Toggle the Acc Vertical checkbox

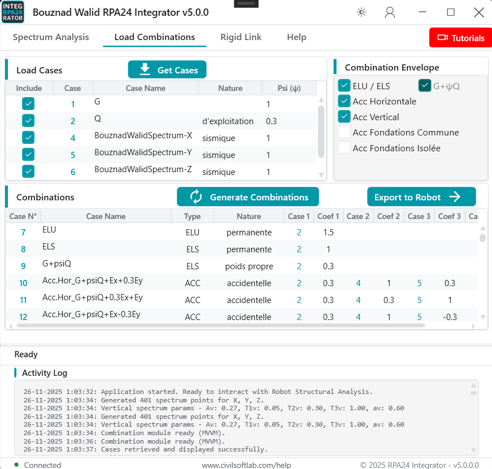344,117
